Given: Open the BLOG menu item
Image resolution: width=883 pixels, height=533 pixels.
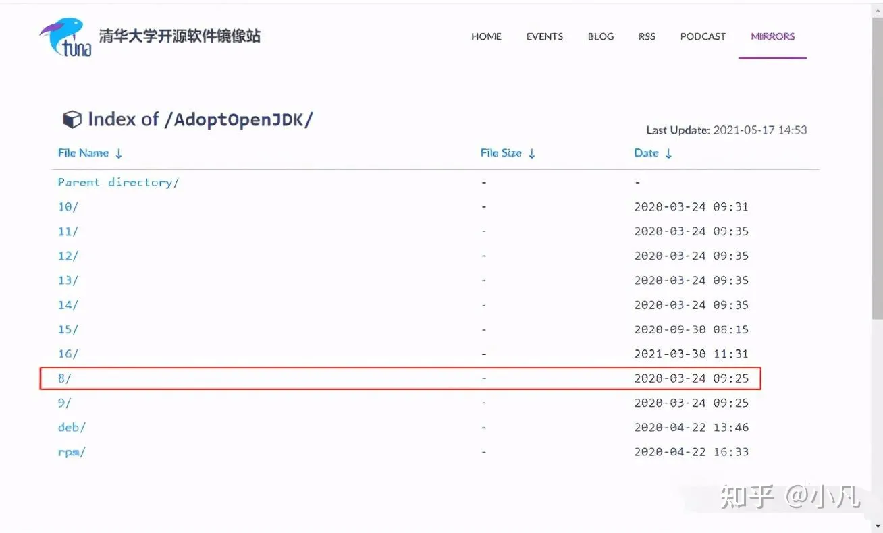Looking at the screenshot, I should (601, 36).
